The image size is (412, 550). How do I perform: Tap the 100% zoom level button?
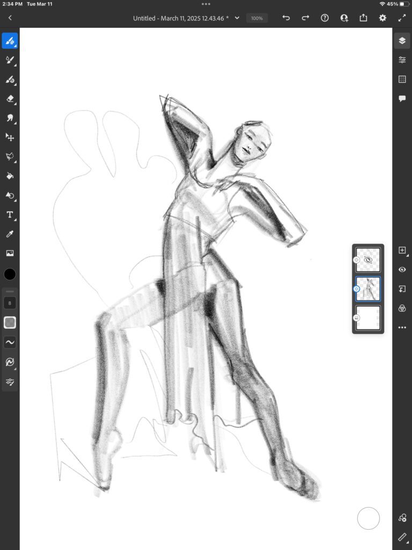pyautogui.click(x=257, y=18)
